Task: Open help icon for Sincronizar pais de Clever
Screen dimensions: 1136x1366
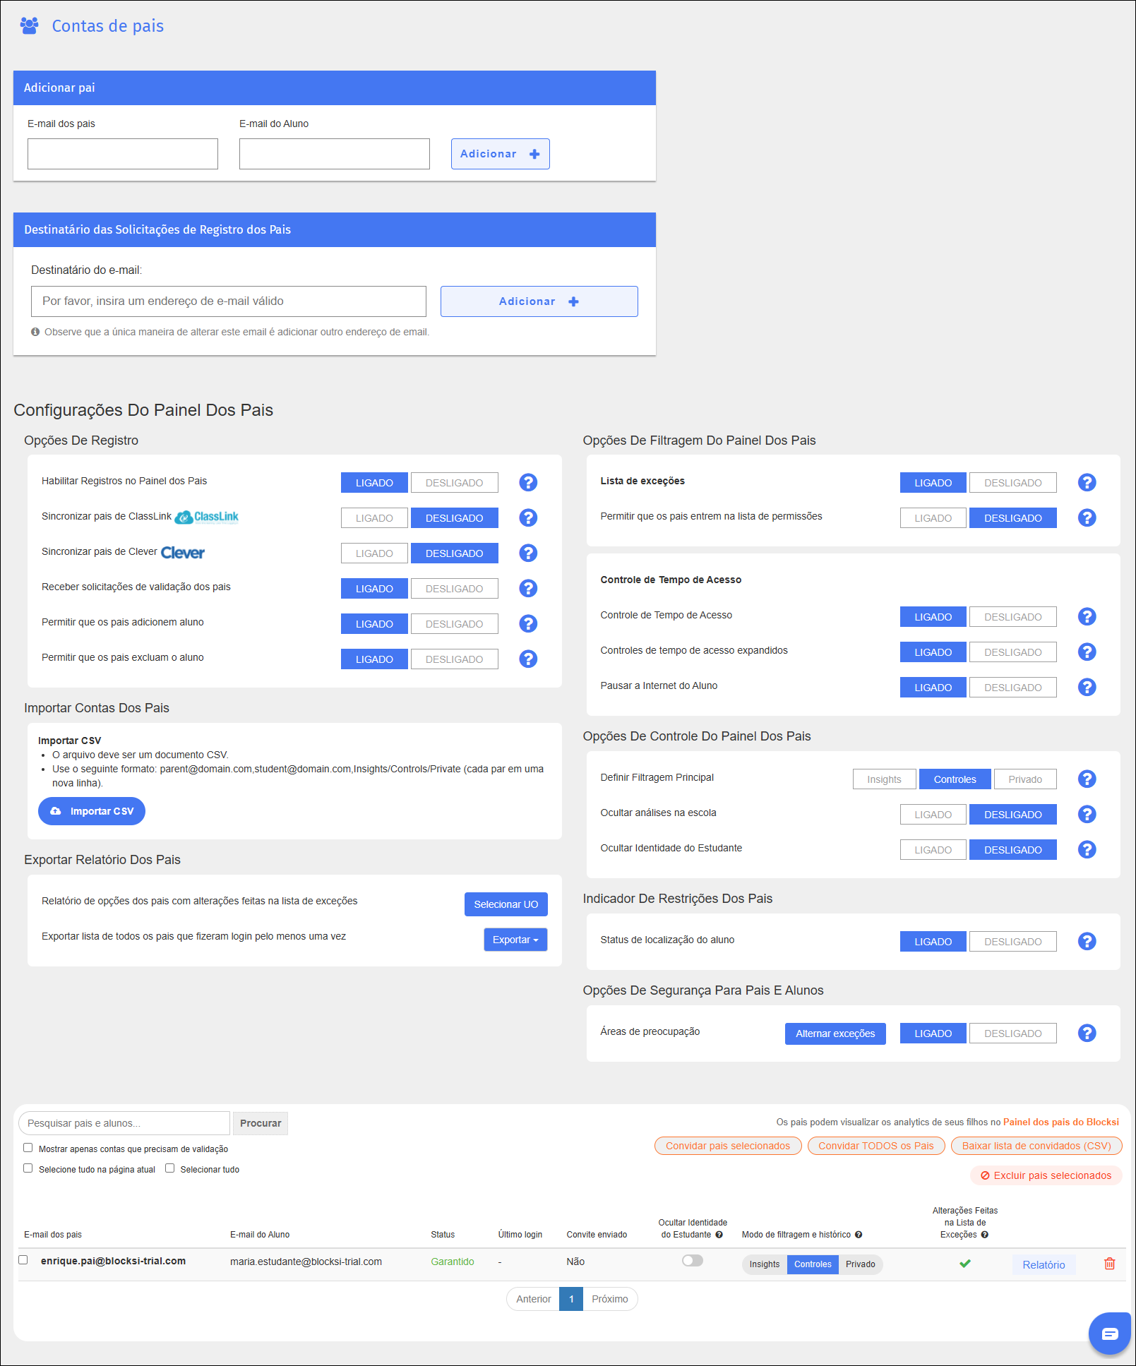Action: click(x=528, y=553)
